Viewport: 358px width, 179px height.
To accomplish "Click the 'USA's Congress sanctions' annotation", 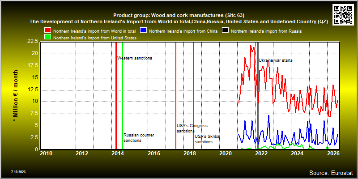I will click(x=192, y=128).
